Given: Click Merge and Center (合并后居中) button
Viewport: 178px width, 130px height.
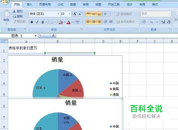Looking at the screenshot, I should pos(125,22).
